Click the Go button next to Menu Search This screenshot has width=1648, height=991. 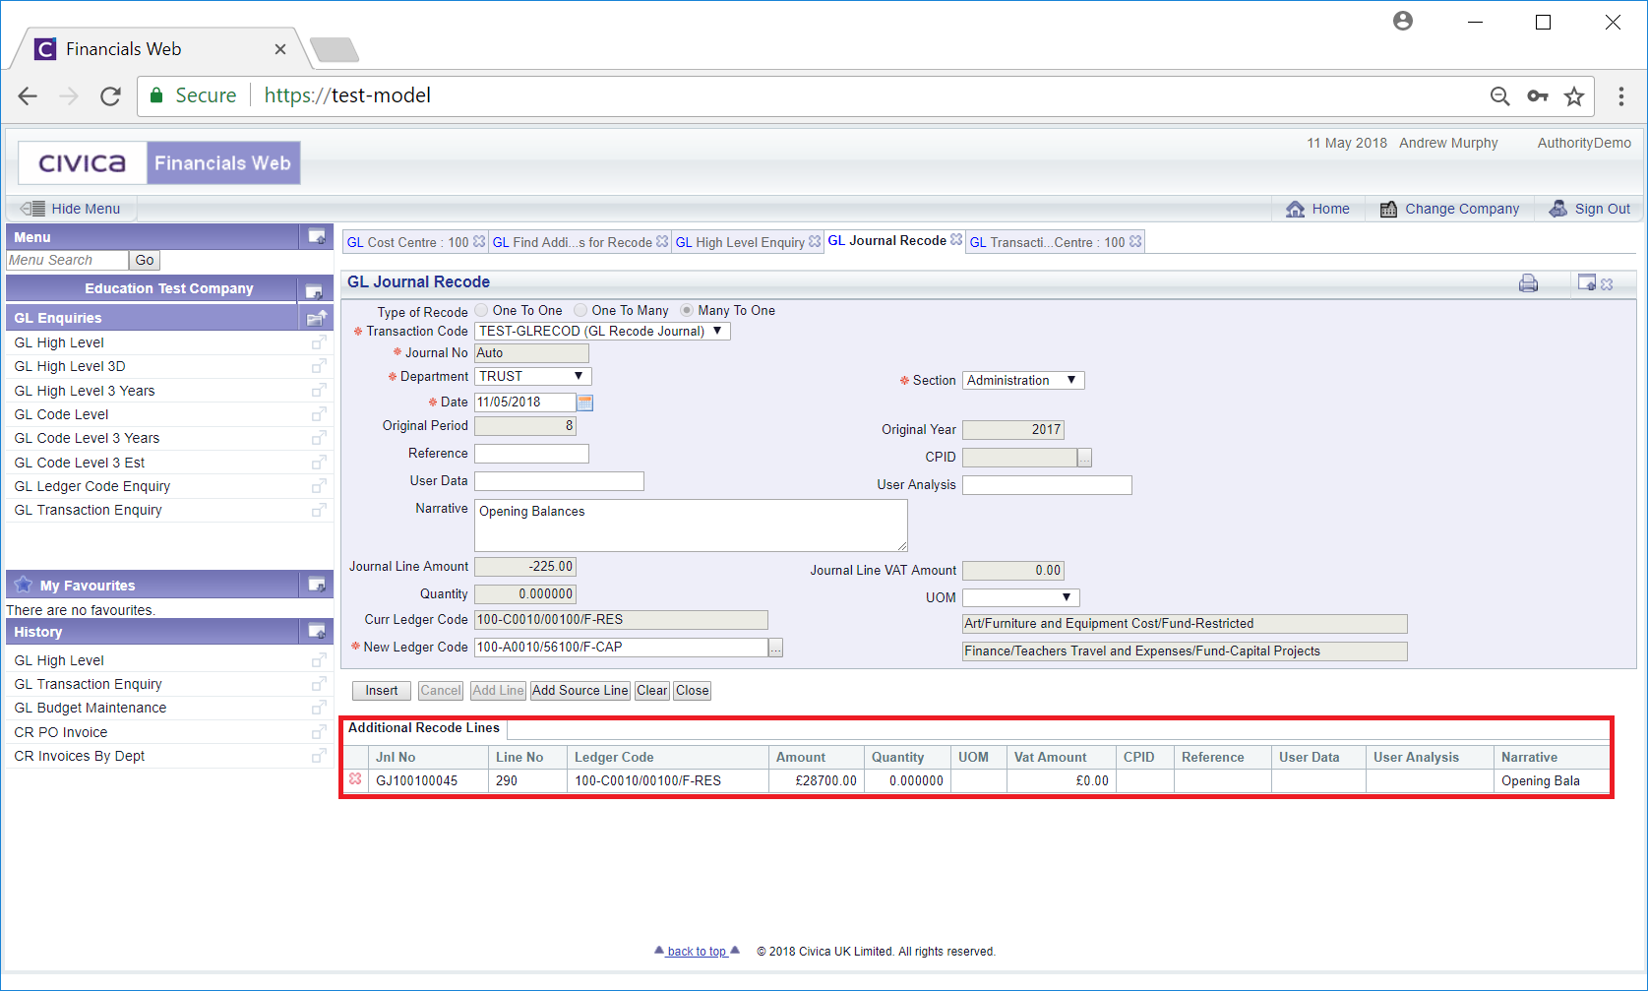click(x=145, y=260)
